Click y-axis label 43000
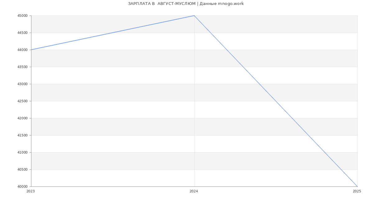The image size is (373, 202). [23, 84]
